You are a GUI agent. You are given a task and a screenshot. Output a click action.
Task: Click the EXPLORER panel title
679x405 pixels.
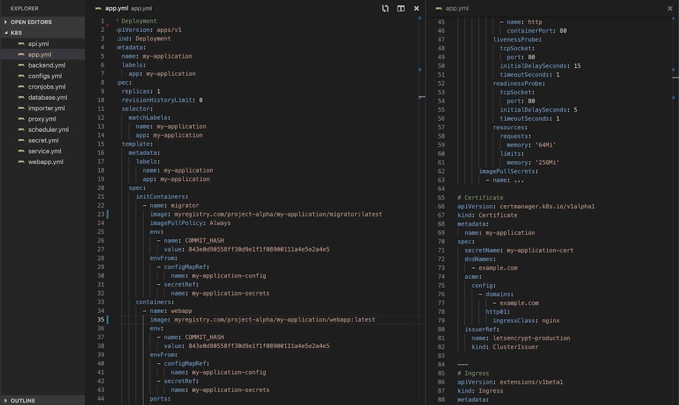point(25,8)
